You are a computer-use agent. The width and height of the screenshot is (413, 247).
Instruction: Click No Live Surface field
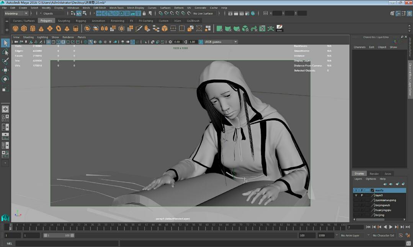click(203, 13)
